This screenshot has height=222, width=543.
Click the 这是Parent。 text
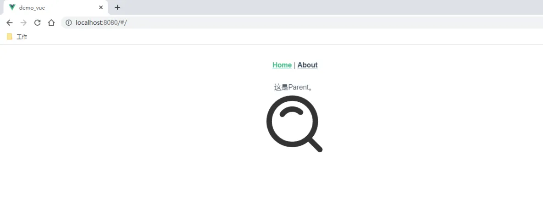coord(294,87)
